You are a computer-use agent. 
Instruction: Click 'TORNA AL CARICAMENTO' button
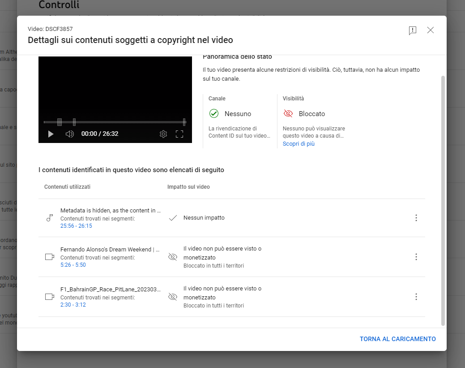click(x=398, y=339)
